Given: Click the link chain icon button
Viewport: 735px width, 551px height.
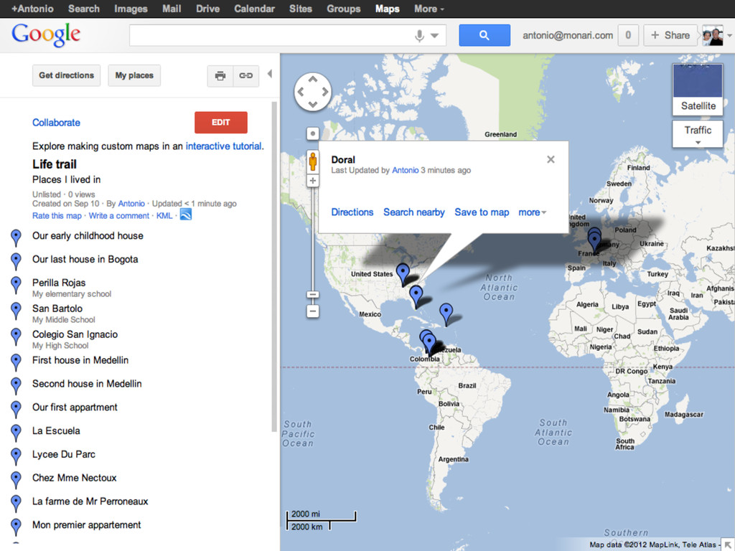Looking at the screenshot, I should click(246, 75).
